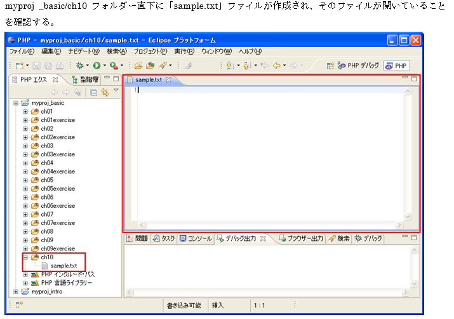Image resolution: width=454 pixels, height=319 pixels.
Task: Expand the ch02exercise folder
Action: coord(25,137)
